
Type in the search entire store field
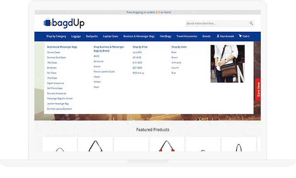coord(216,24)
